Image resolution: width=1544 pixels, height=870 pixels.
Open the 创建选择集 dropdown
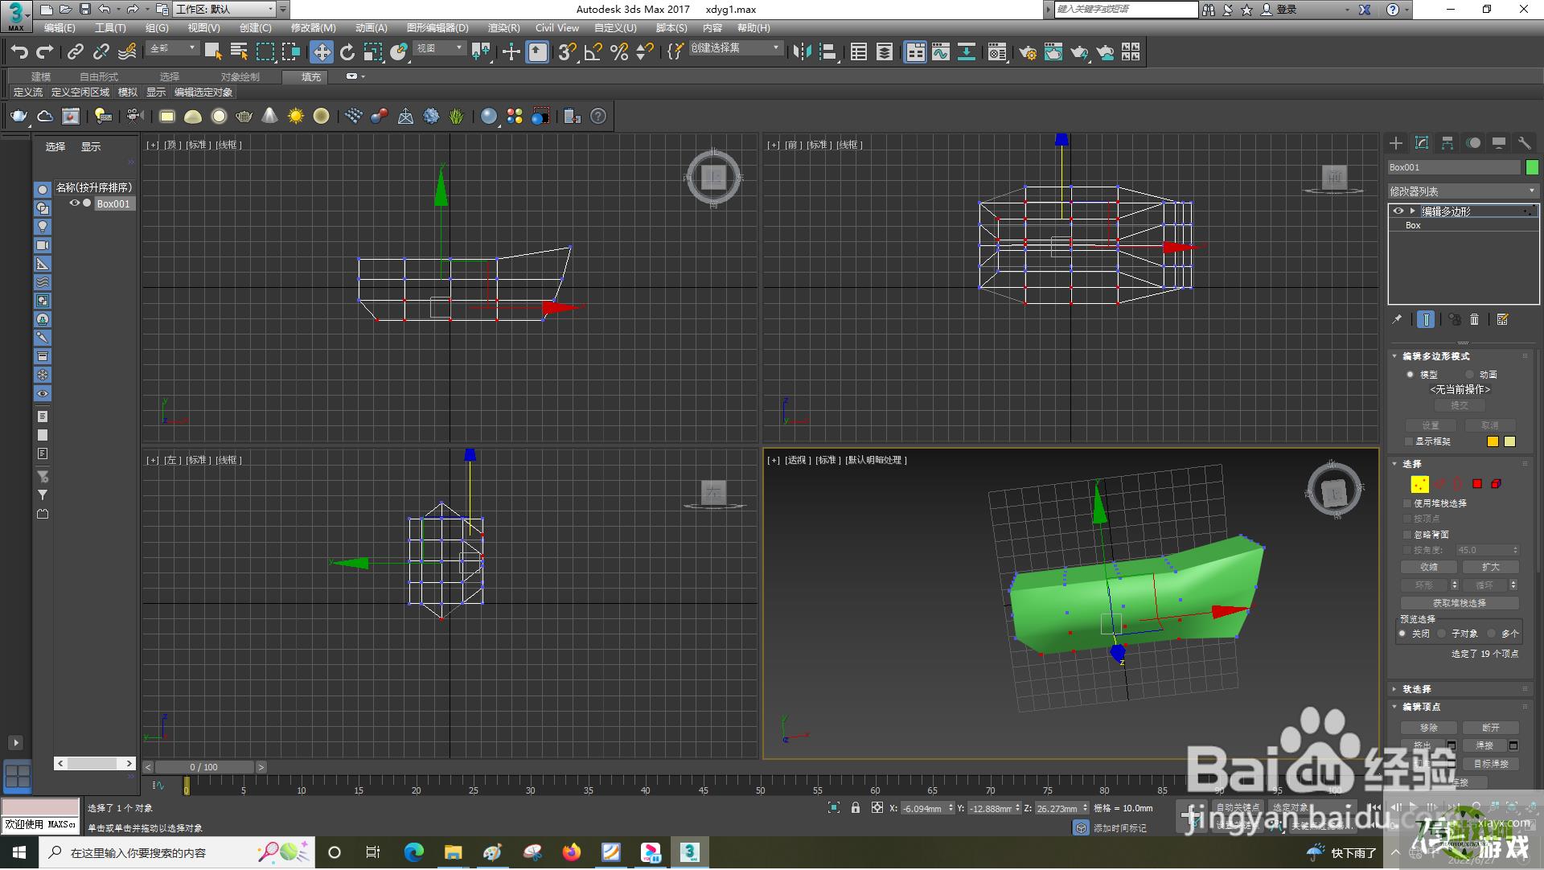pyautogui.click(x=735, y=48)
